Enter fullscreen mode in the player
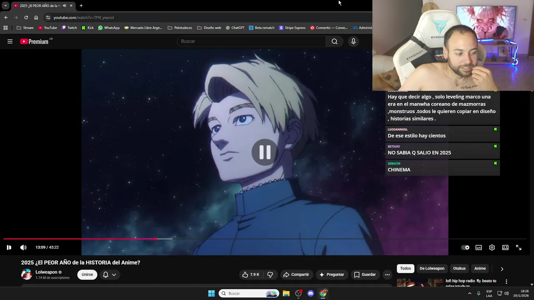Screen dimensions: 534x300 pos(519,247)
